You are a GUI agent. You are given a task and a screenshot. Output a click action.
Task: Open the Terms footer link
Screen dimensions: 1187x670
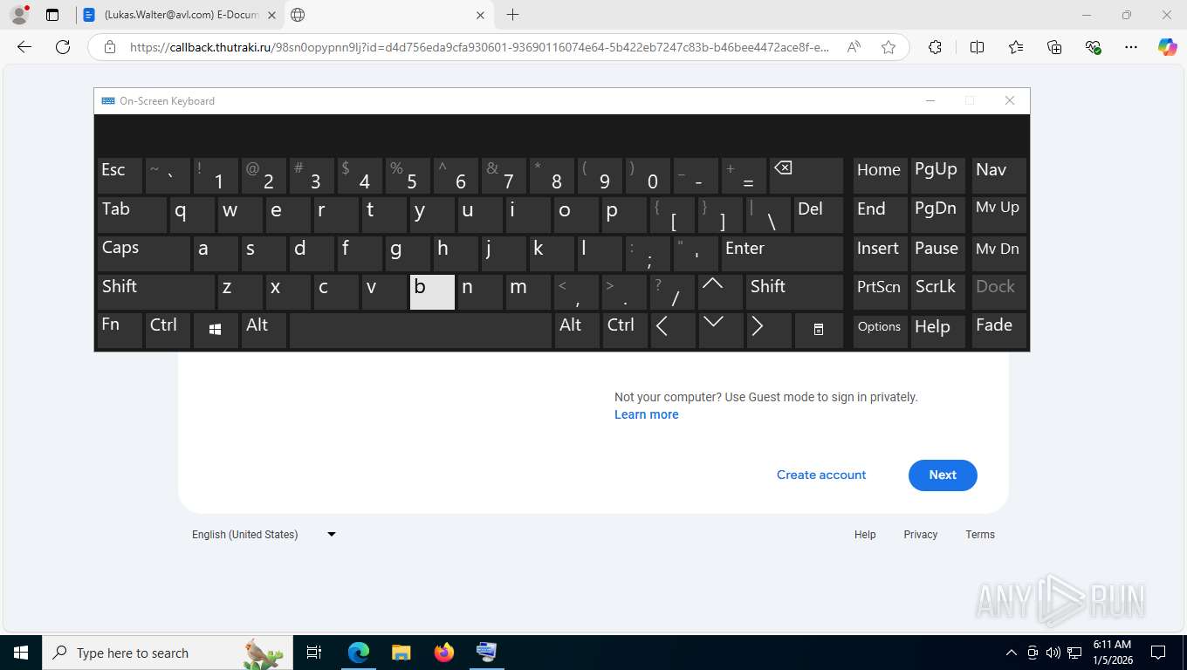point(980,534)
